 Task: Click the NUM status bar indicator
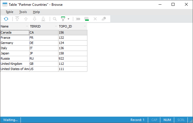(x=167, y=120)
